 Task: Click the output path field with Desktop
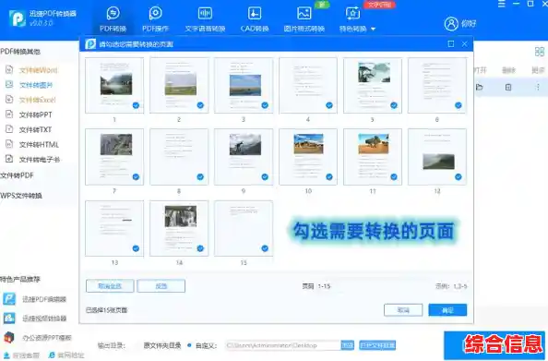(283, 345)
